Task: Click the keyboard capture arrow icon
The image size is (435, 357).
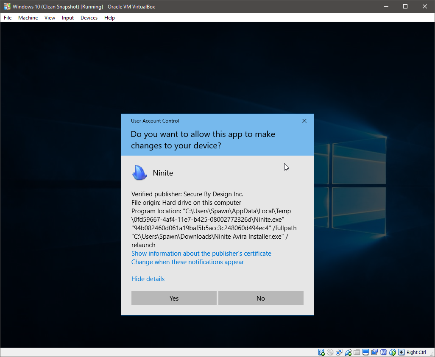Action: (x=401, y=352)
